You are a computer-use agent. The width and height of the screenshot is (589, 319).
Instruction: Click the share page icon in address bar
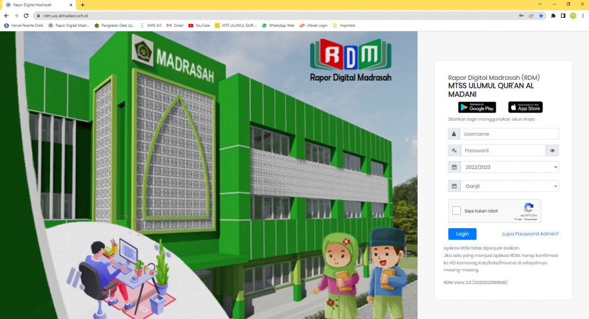point(531,16)
